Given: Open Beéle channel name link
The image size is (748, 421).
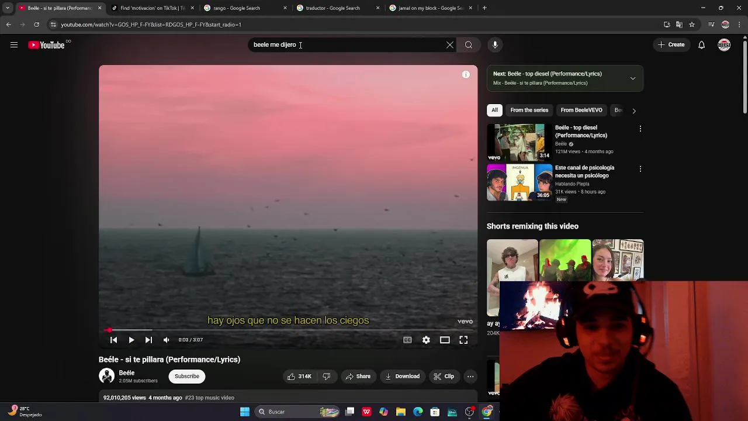Looking at the screenshot, I should (x=127, y=373).
